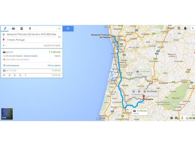Image resolution: width=195 pixels, height=146 pixels.
Task: Click 'Mostrar trânsito' link
Action: 30,56
